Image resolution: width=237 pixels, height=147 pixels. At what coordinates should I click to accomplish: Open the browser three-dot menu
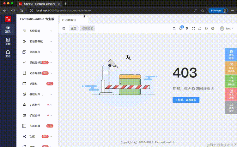pos(233,10)
